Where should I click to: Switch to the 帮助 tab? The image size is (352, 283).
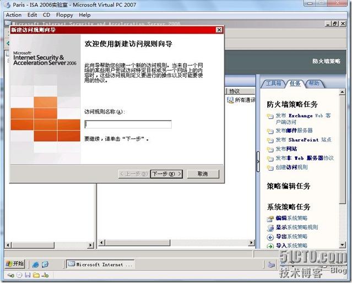click(314, 84)
